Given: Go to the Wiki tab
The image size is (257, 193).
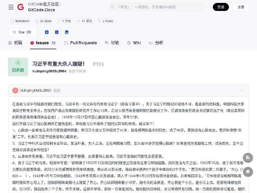Looking at the screenshot, I should click(x=134, y=43).
